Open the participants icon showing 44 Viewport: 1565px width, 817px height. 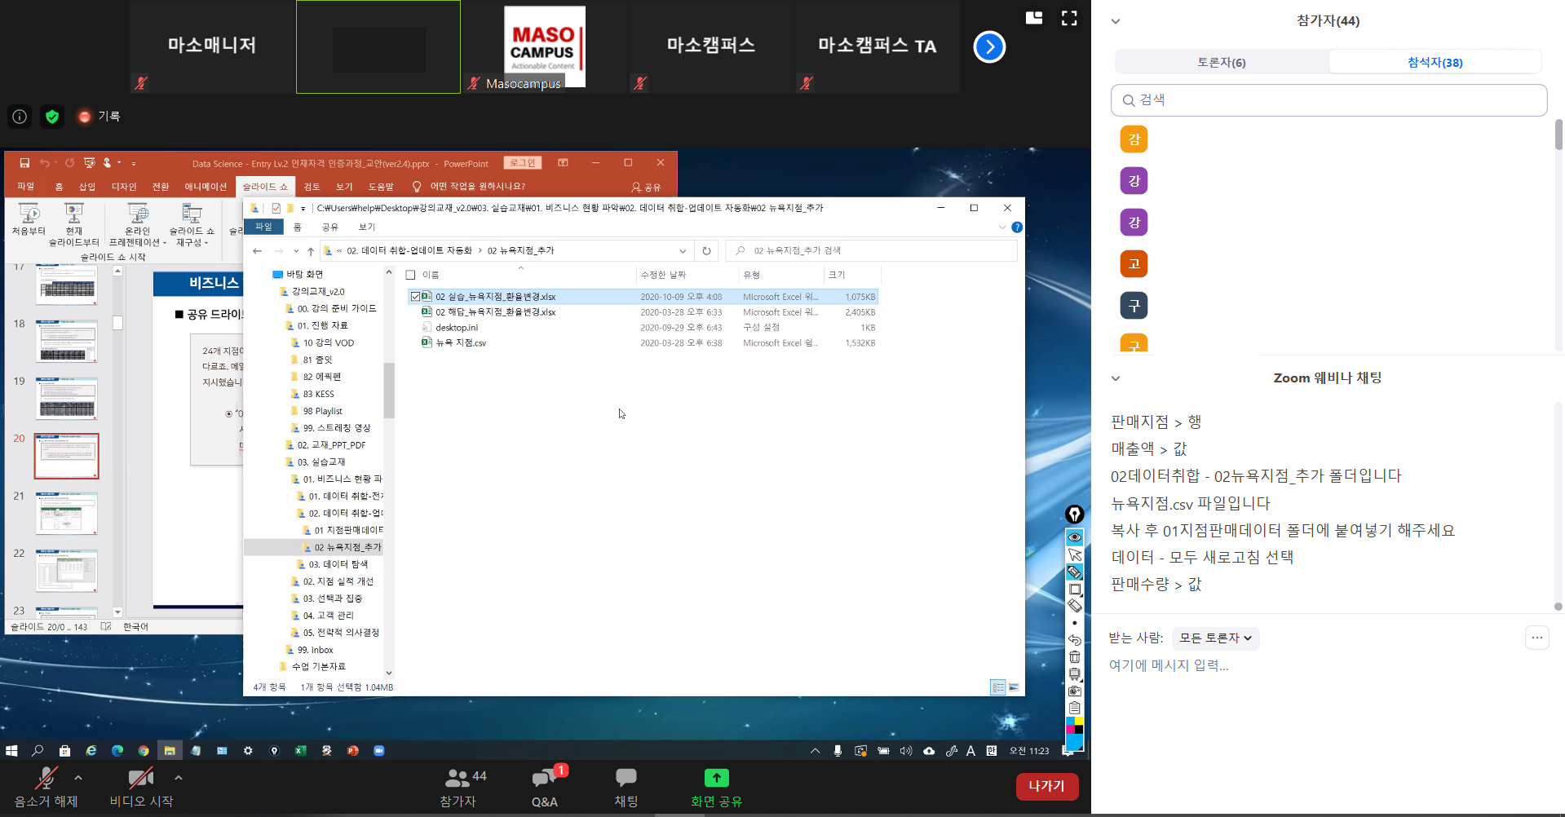point(458,779)
